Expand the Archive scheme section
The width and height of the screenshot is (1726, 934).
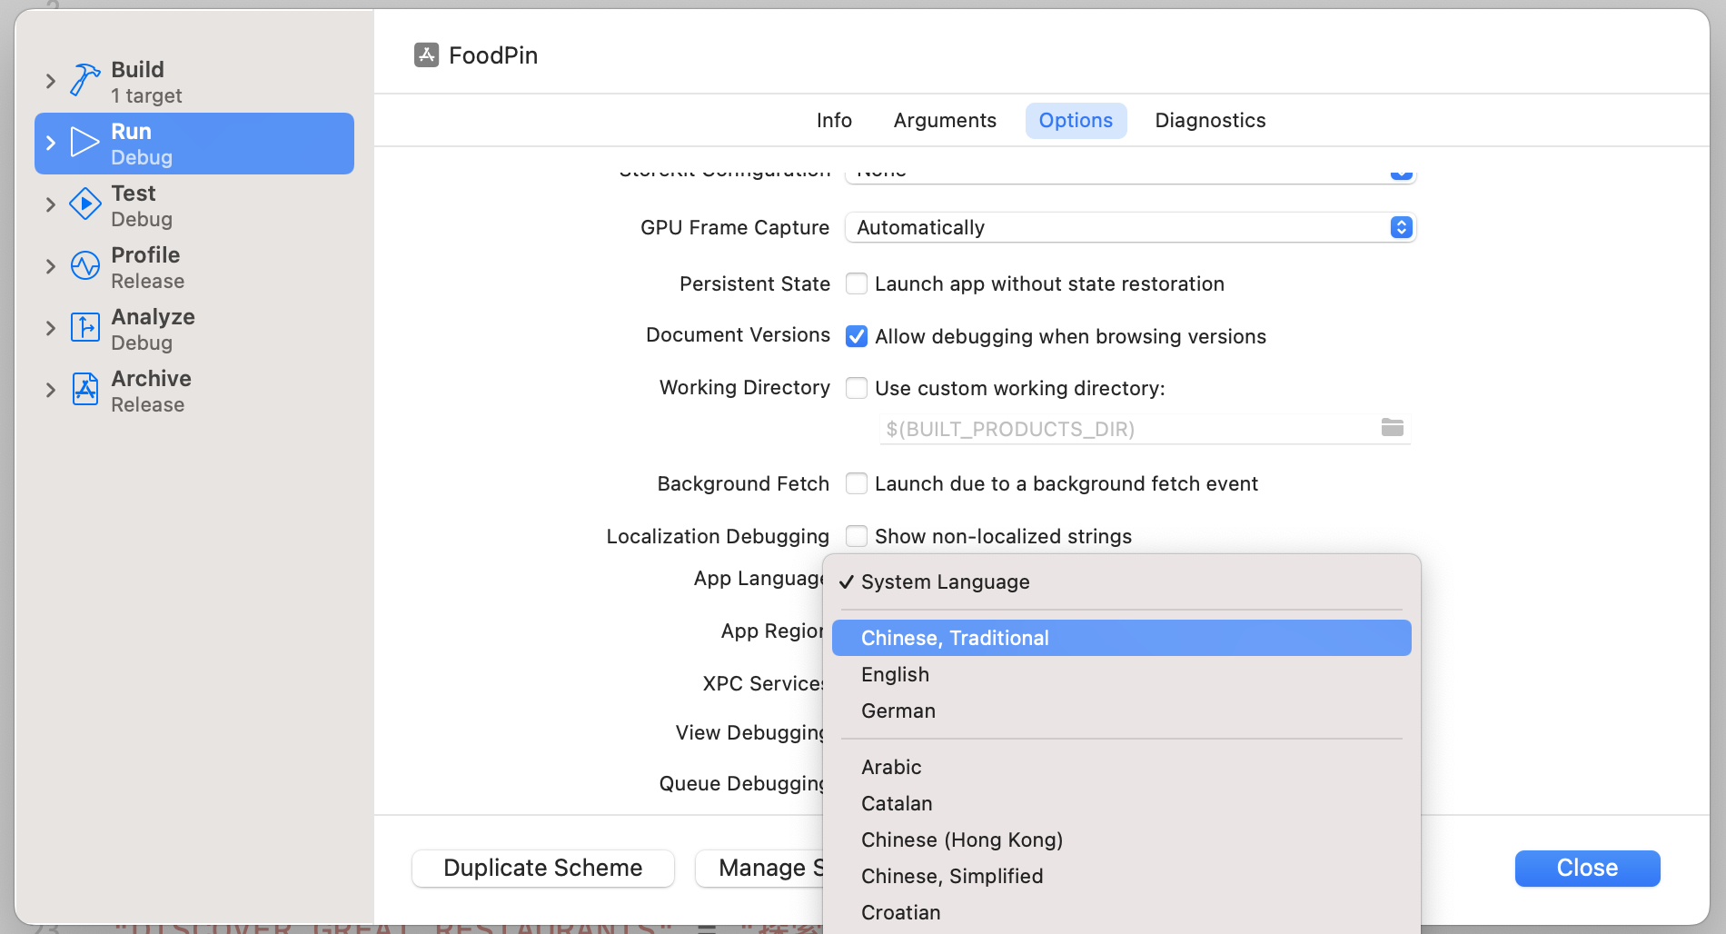51,390
